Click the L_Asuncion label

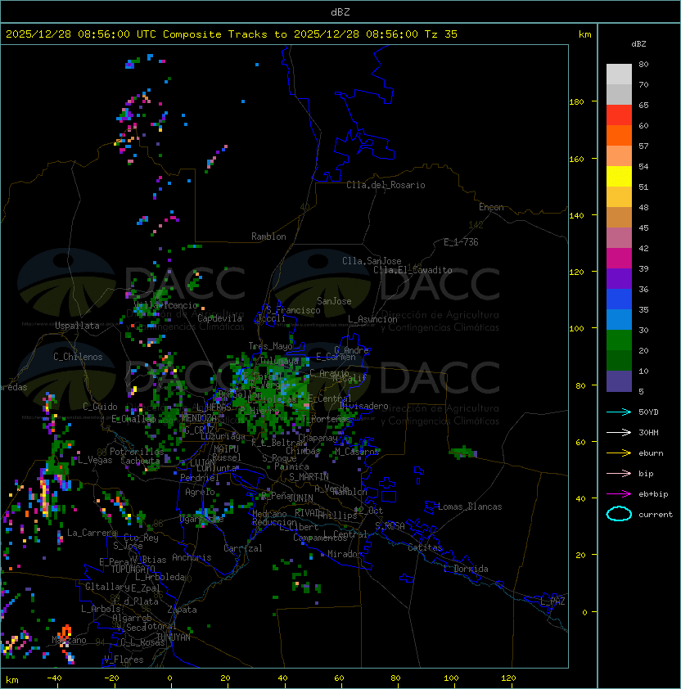[x=372, y=319]
